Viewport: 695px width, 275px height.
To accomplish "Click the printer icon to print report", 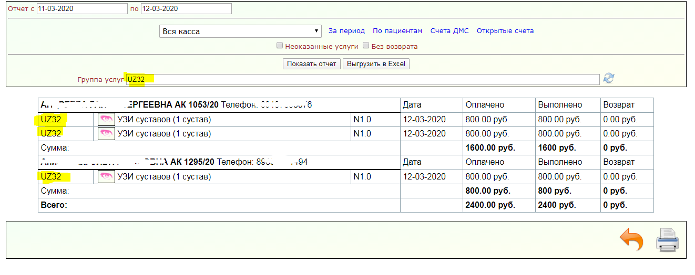I will click(x=667, y=241).
